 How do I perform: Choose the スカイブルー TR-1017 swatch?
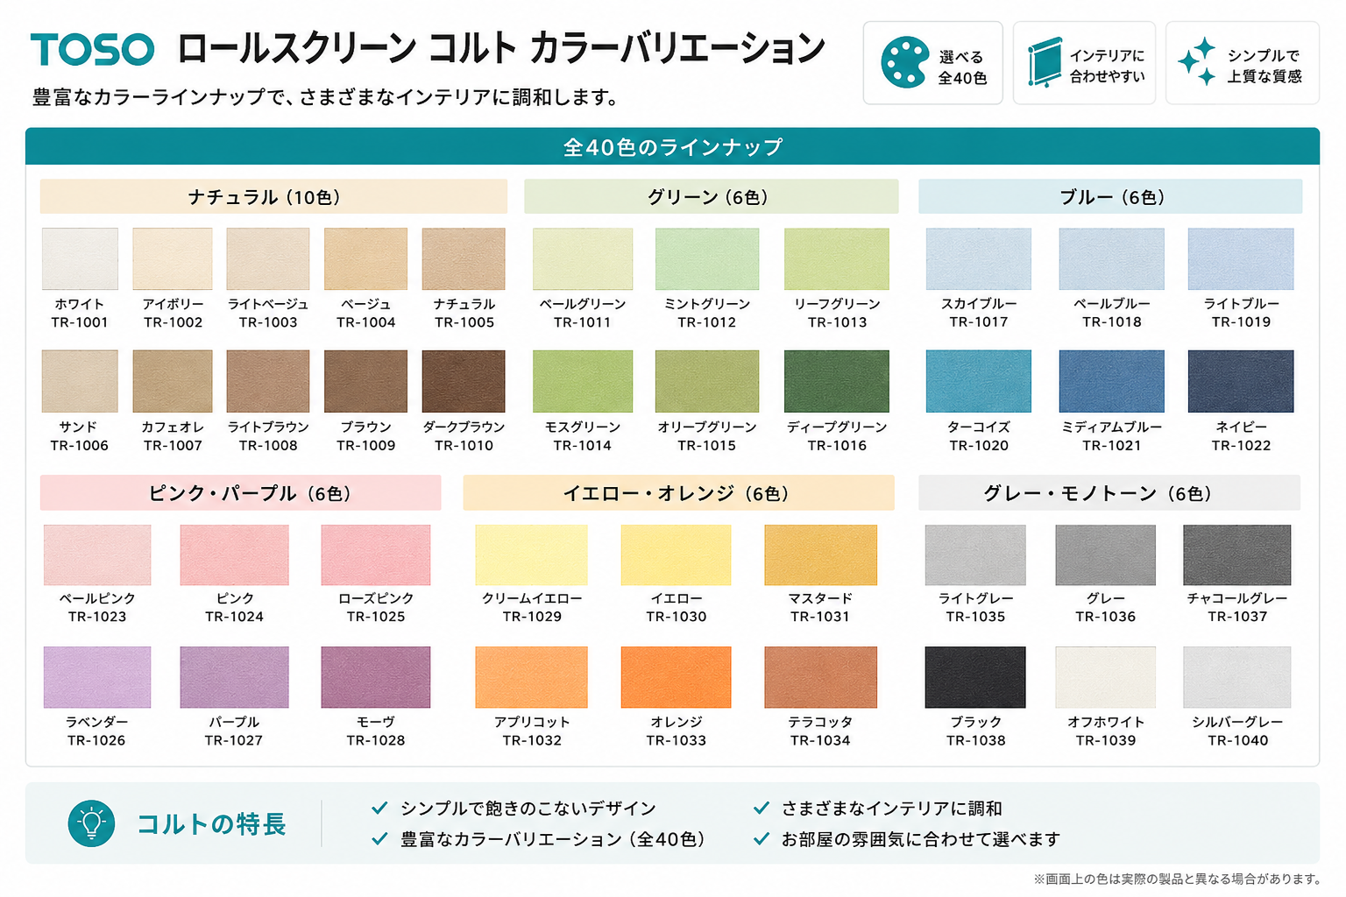[979, 259]
